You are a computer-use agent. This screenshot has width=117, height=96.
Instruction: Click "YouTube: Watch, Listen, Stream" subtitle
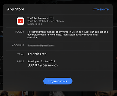(45, 21)
